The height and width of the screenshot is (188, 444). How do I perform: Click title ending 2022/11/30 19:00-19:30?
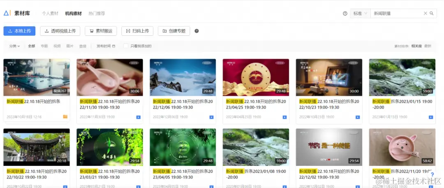pyautogui.click(x=110, y=104)
